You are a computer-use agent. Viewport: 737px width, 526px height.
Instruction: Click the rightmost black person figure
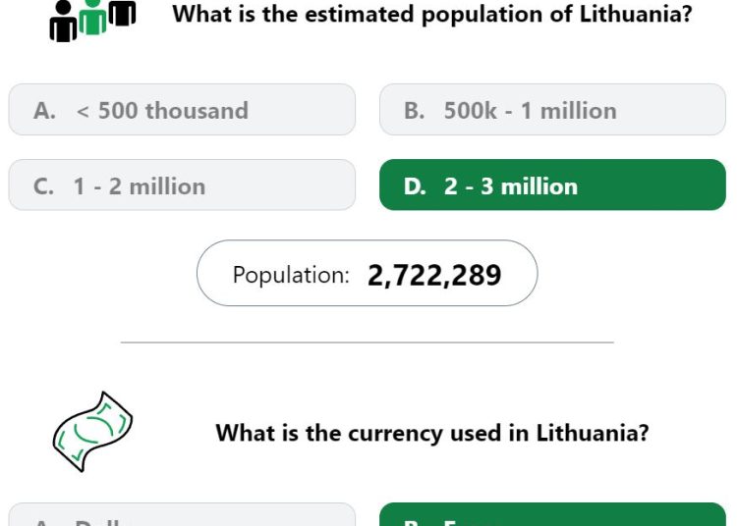coord(122,13)
